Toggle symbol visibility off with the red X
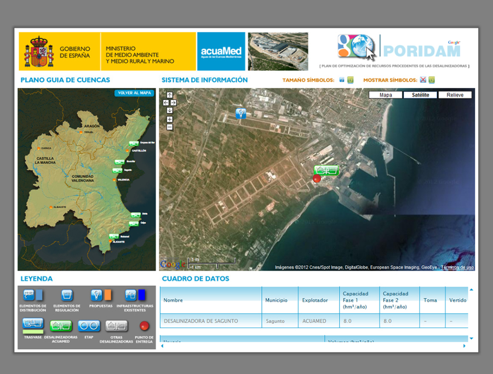 click(424, 80)
